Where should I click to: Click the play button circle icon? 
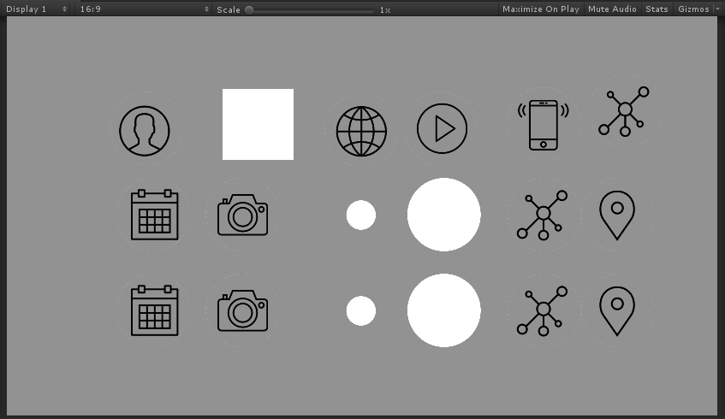442,128
